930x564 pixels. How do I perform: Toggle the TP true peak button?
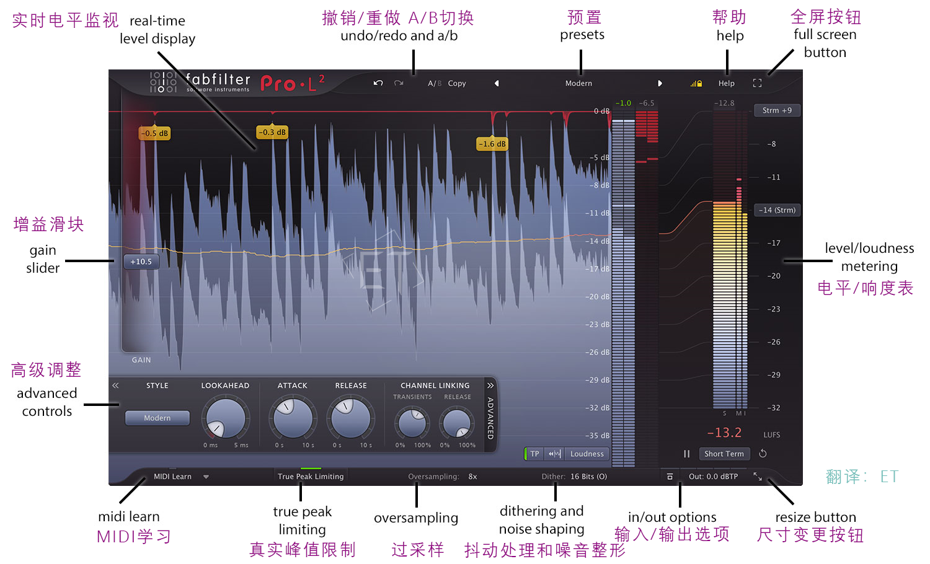533,453
